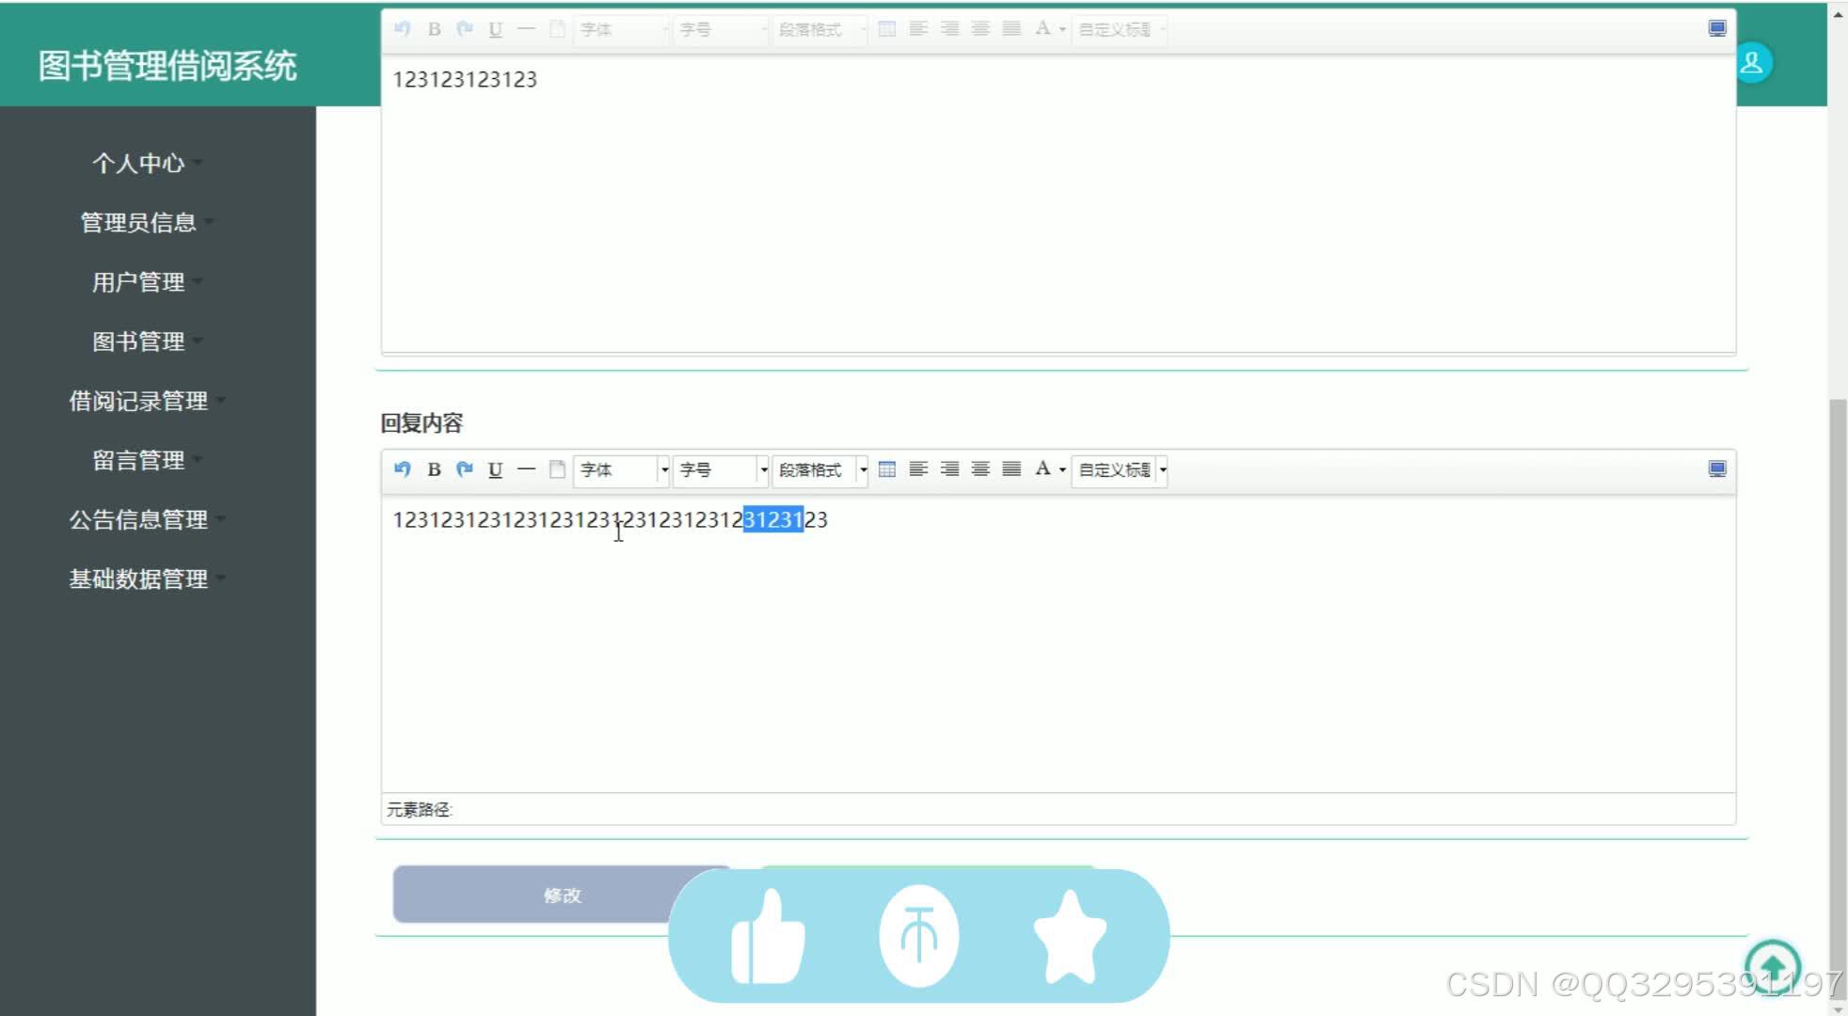Open the 字体 dropdown in the upper editor
Screen dimensions: 1848x1016
621,29
